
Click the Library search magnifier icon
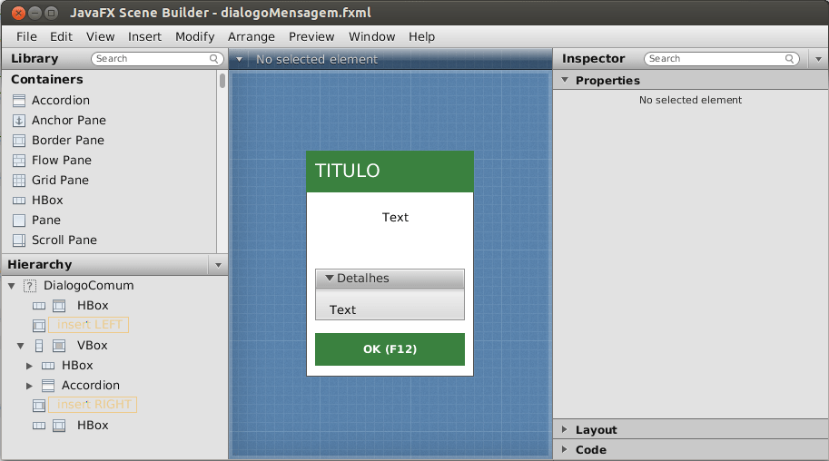pyautogui.click(x=214, y=59)
